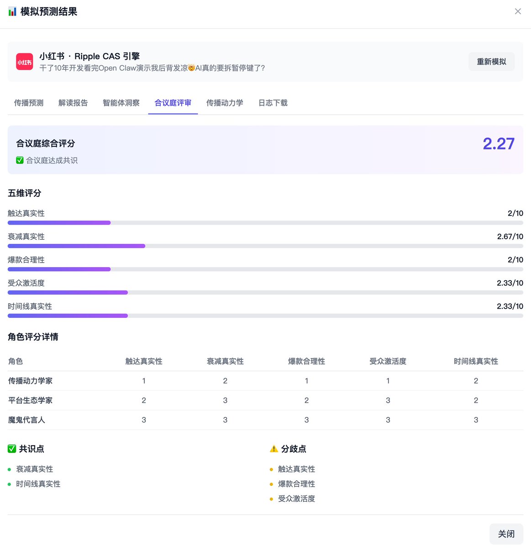Close the dialog with the X icon
The width and height of the screenshot is (531, 548).
(x=517, y=11)
